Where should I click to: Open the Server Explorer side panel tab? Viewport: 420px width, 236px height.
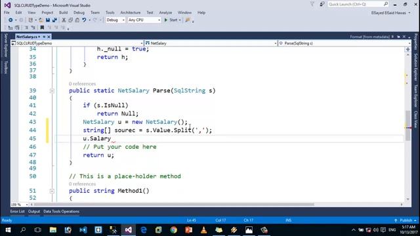[6, 45]
